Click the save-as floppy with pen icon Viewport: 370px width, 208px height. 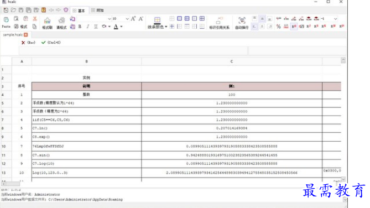(x=36, y=10)
